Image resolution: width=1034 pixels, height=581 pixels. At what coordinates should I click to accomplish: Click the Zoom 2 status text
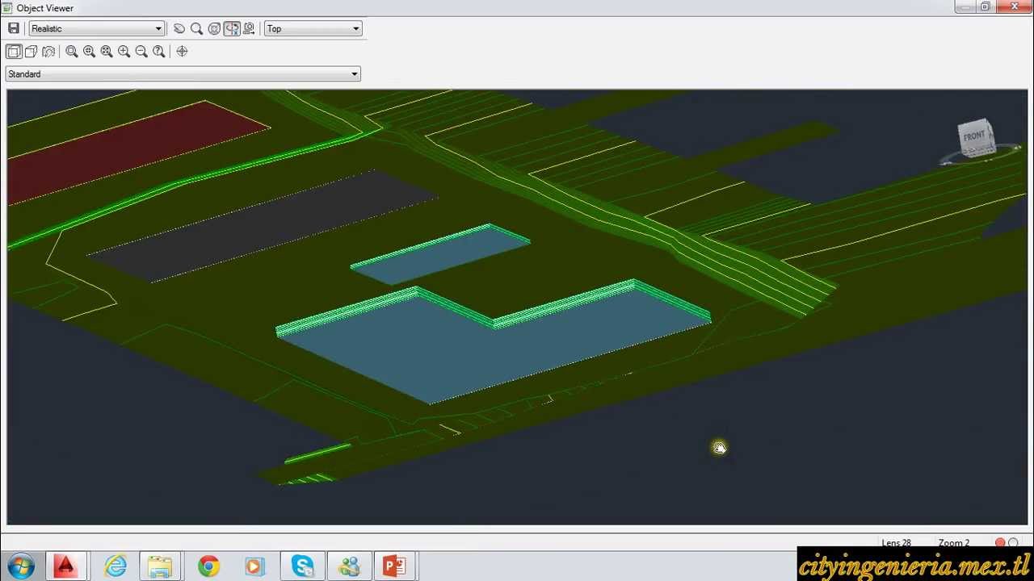(953, 543)
